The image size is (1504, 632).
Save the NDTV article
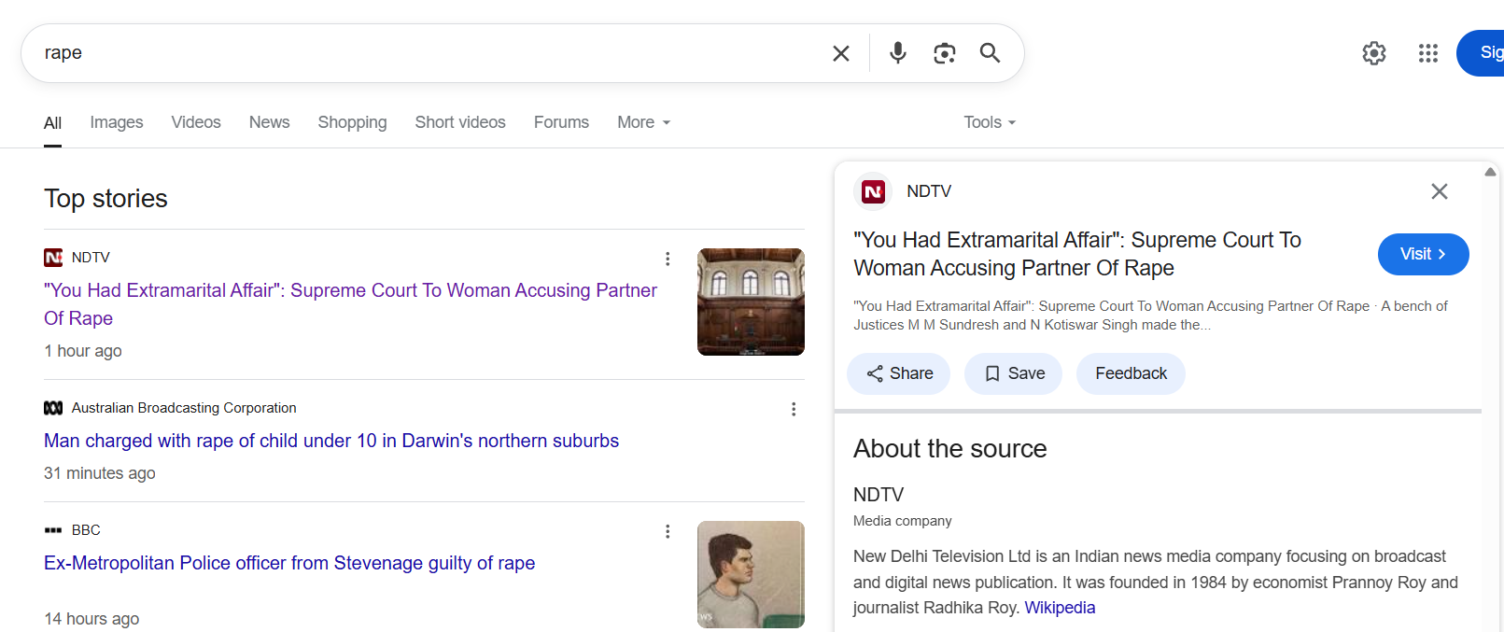pyautogui.click(x=1013, y=373)
